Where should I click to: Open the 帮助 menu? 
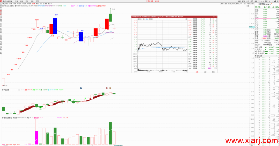point(256,1)
